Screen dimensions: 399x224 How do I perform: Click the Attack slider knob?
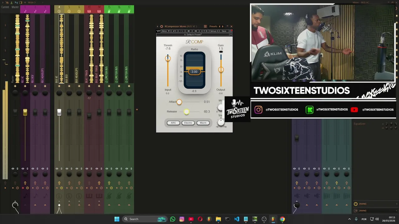pos(179,102)
